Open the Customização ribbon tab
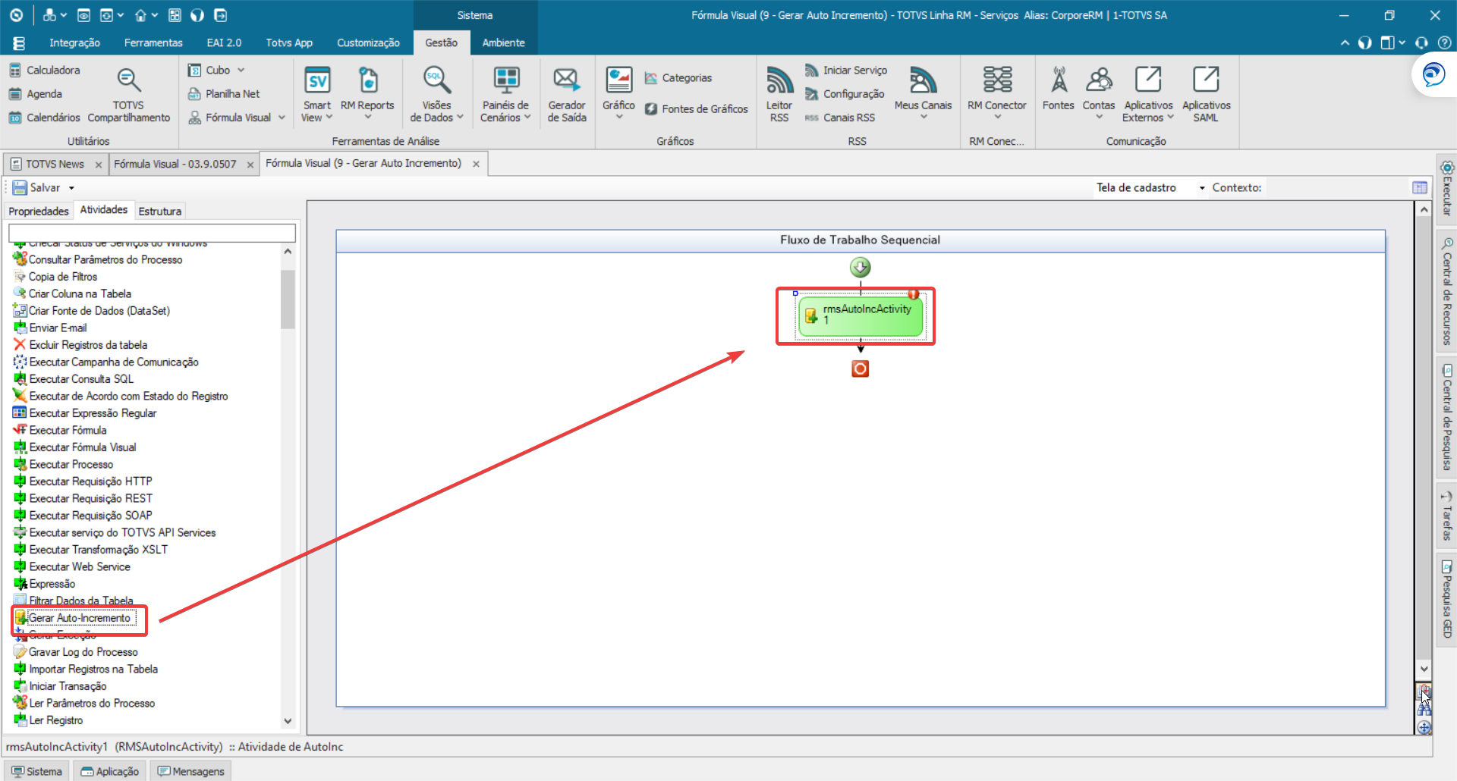This screenshot has height=781, width=1457. 368,42
